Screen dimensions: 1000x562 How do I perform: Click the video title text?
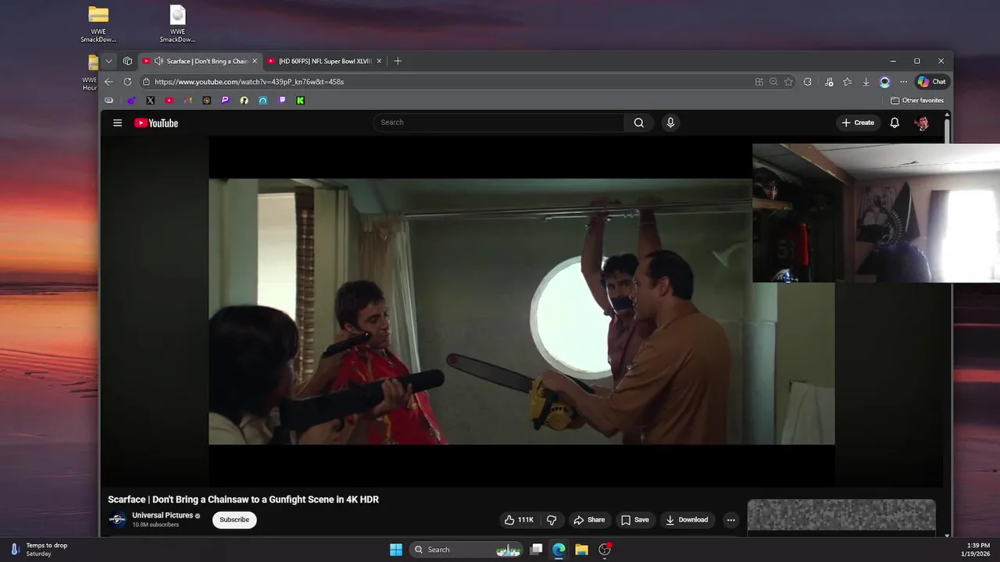pyautogui.click(x=243, y=500)
